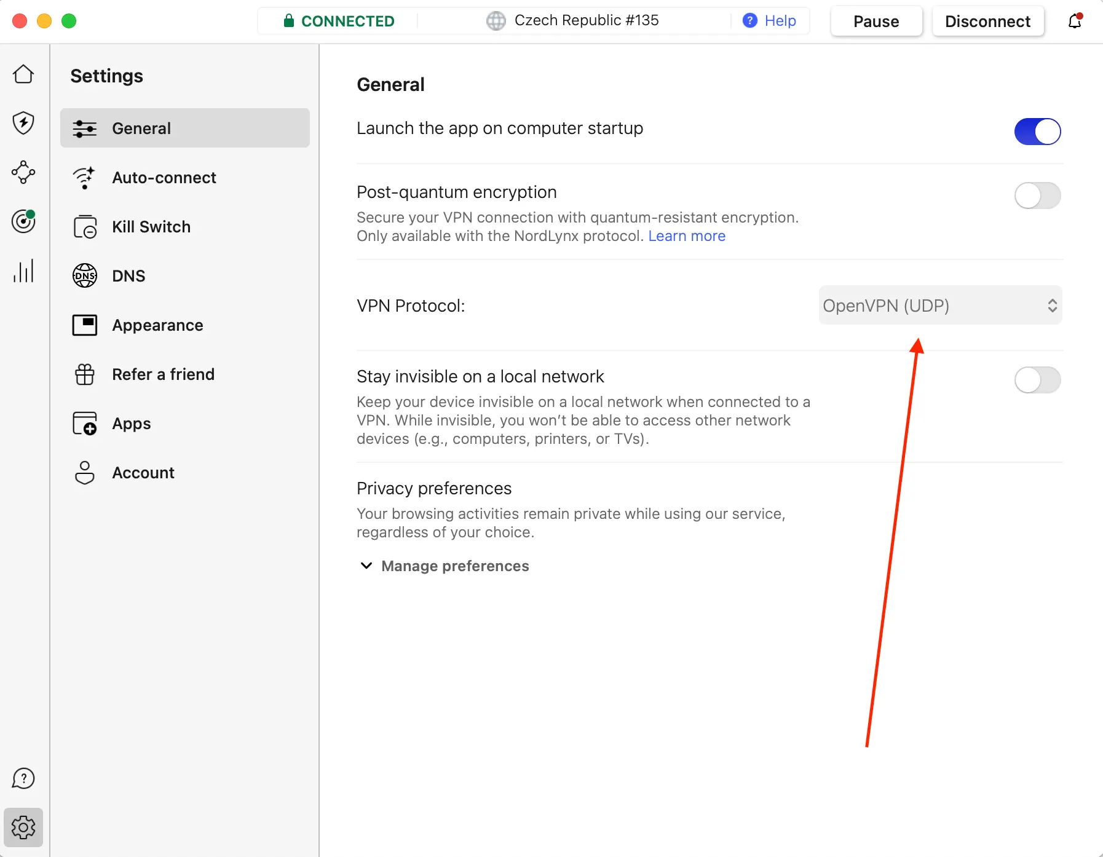Open the Meshnet nodes icon

coord(23,172)
